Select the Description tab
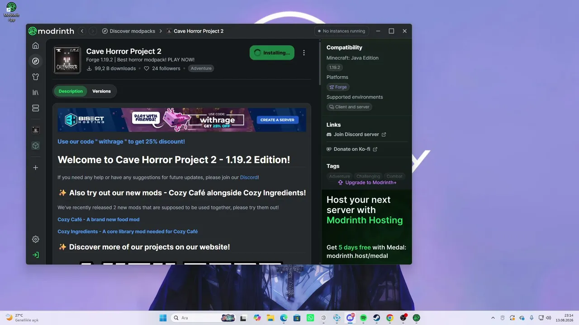This screenshot has width=579, height=325. [71, 91]
